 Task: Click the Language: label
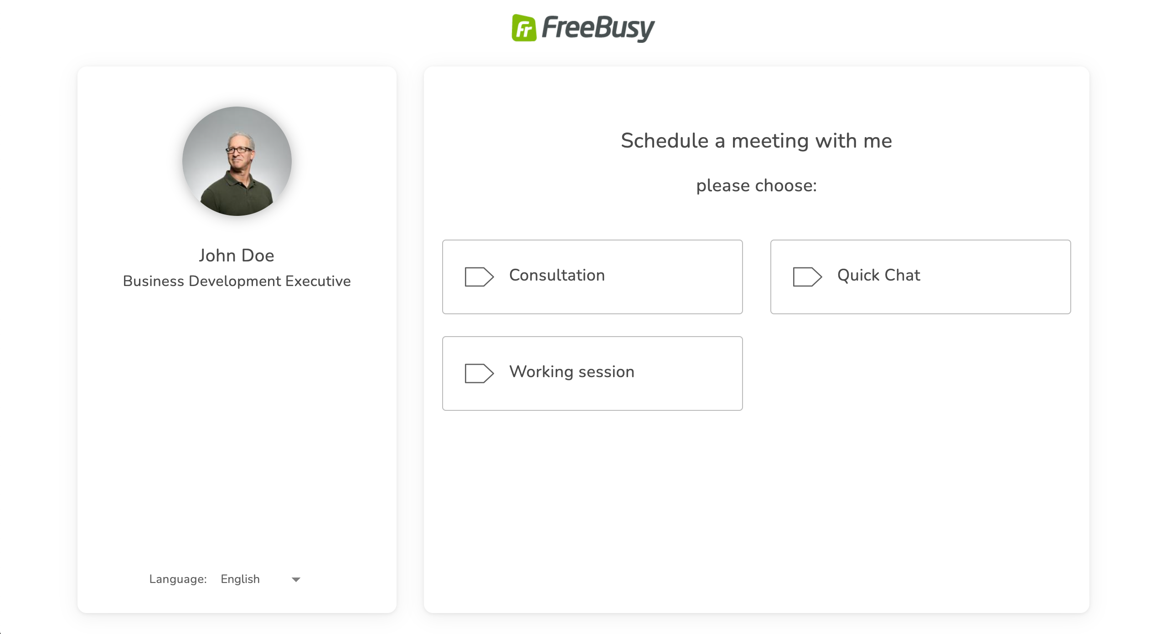[x=178, y=579]
